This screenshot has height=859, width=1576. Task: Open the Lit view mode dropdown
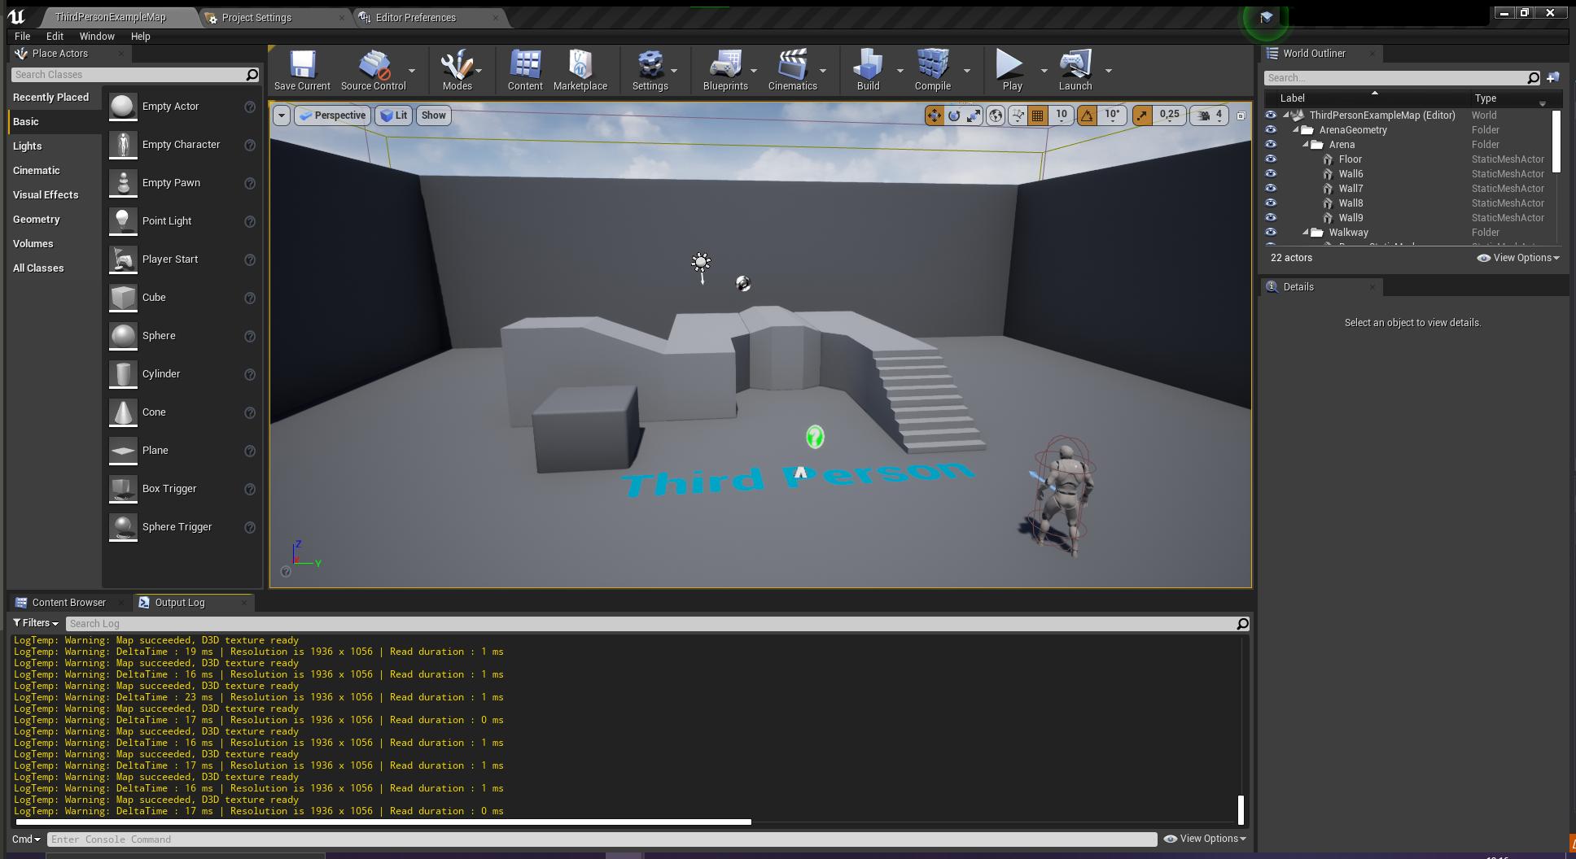(x=394, y=116)
